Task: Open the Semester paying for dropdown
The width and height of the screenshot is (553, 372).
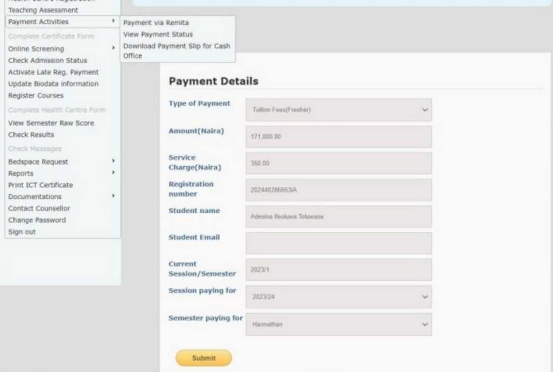Action: pyautogui.click(x=339, y=325)
